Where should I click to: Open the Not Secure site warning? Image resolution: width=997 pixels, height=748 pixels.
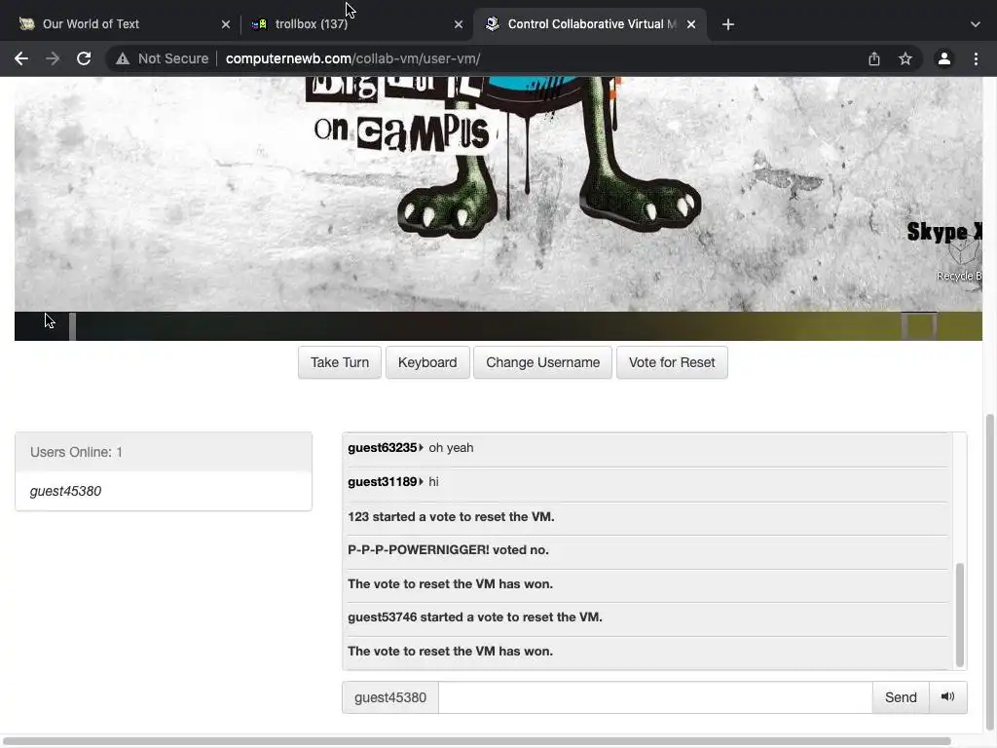[x=163, y=58]
